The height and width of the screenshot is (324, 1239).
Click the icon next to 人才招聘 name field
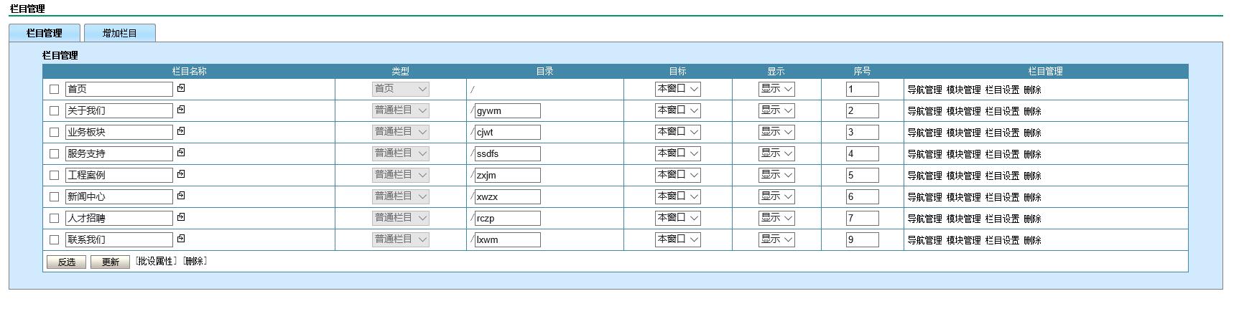coord(181,217)
